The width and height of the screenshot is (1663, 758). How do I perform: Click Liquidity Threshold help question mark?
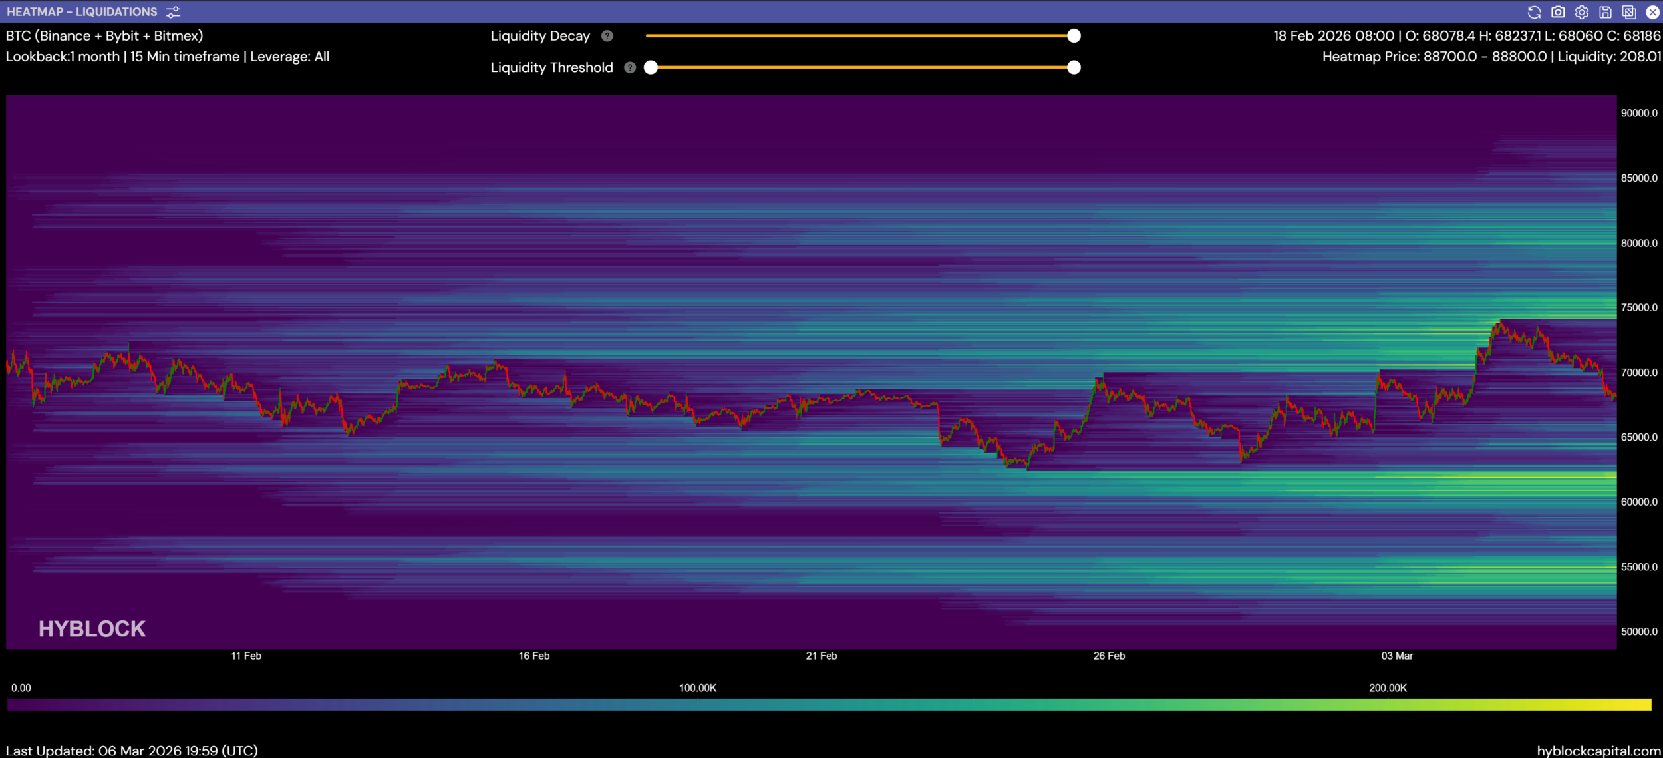630,67
